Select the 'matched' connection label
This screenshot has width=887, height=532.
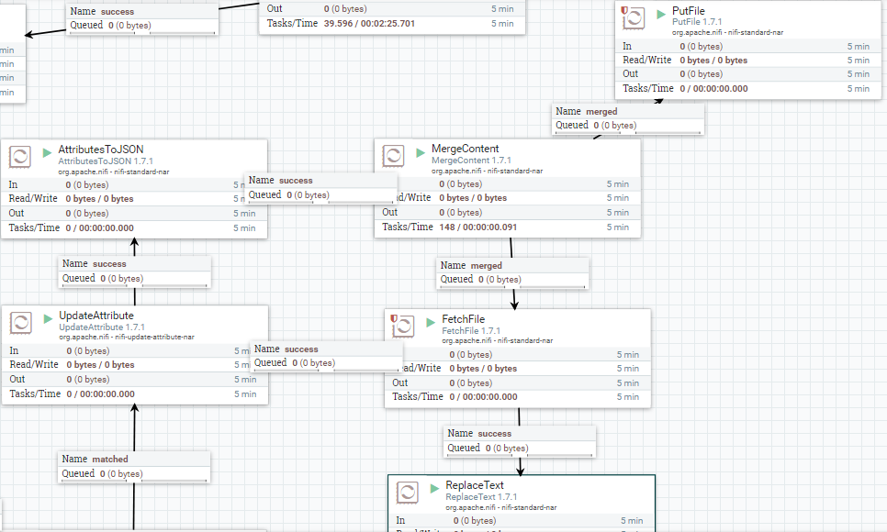133,466
